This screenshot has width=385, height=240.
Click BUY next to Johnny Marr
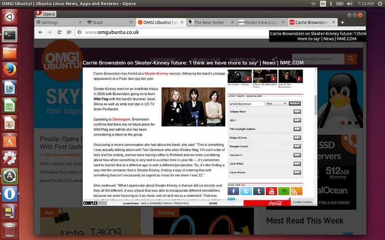(x=297, y=112)
